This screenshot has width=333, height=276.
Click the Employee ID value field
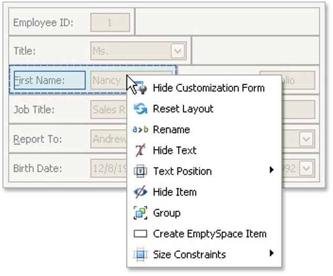[x=110, y=23]
